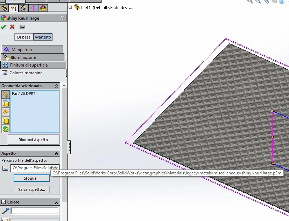This screenshot has width=289, height=221.
Task: Open the FeatureManager design tree tab icon
Action: tap(4, 8)
